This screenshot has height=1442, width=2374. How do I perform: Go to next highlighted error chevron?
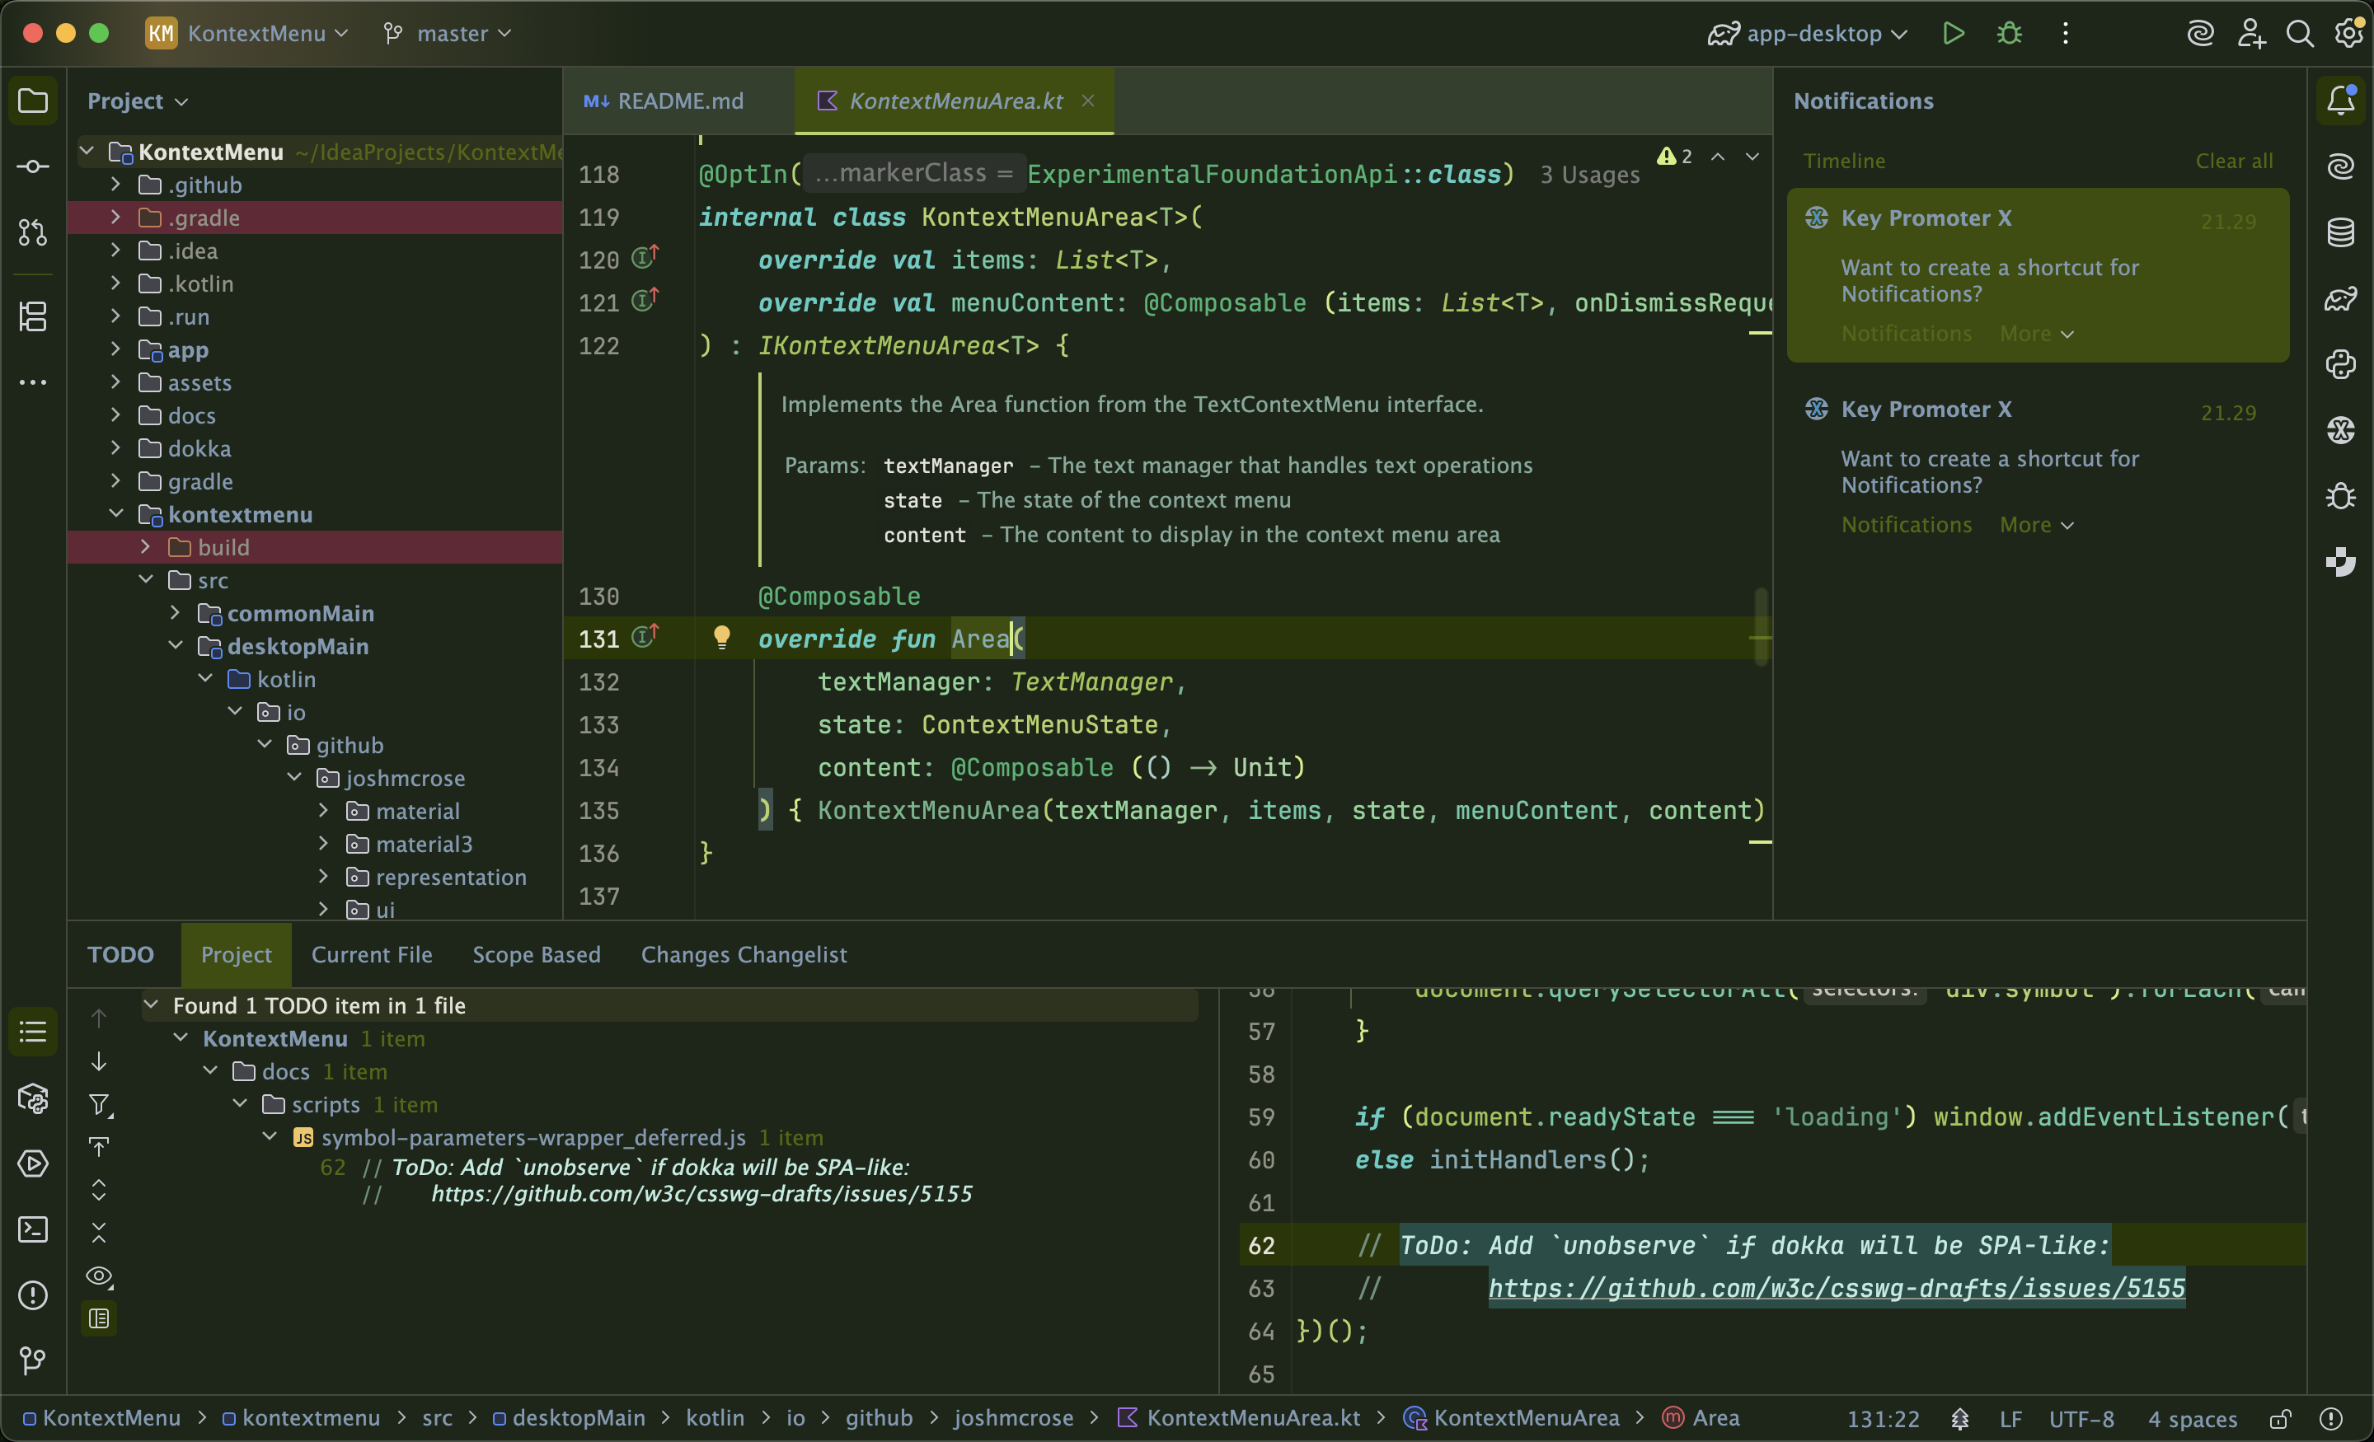pos(1752,156)
